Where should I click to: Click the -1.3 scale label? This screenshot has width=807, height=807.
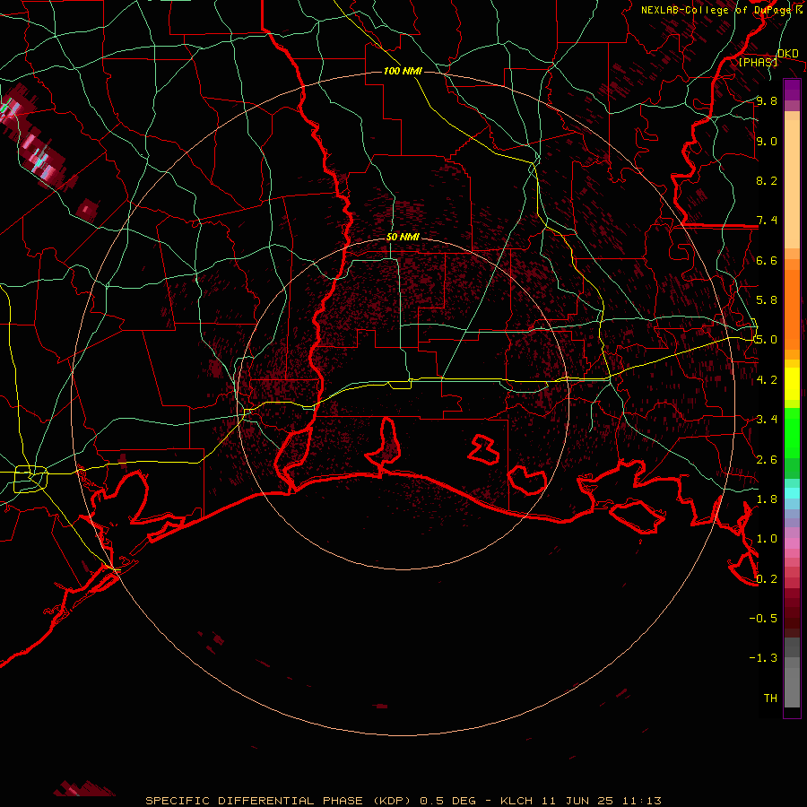tap(763, 658)
